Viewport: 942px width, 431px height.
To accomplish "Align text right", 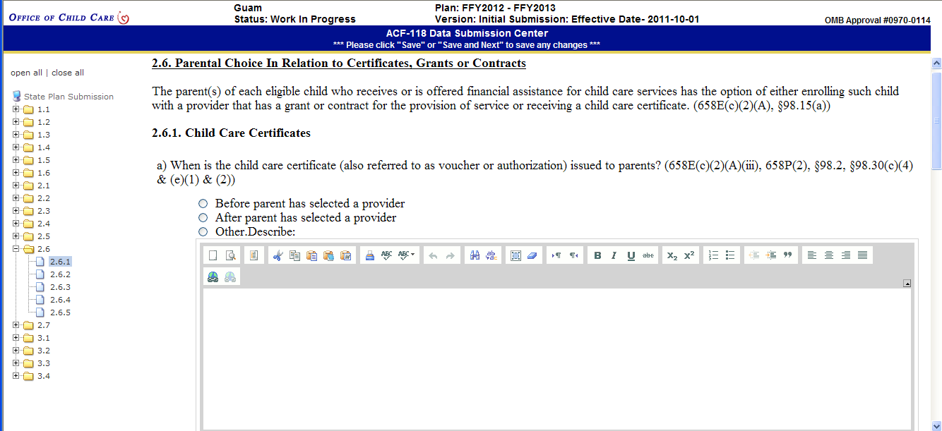I will 845,255.
